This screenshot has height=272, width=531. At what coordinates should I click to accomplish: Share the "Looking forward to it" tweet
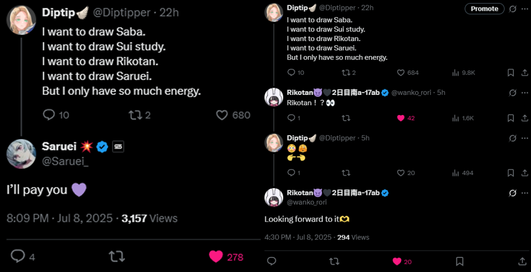coord(522,261)
